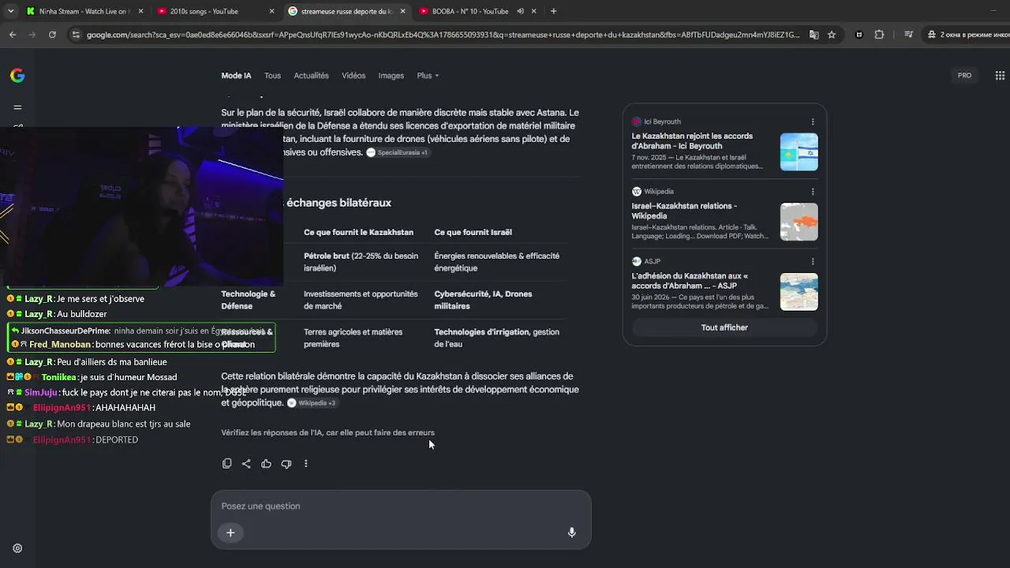The image size is (1010, 568).
Task: Open the incognito windows indicator
Action: coord(967,35)
